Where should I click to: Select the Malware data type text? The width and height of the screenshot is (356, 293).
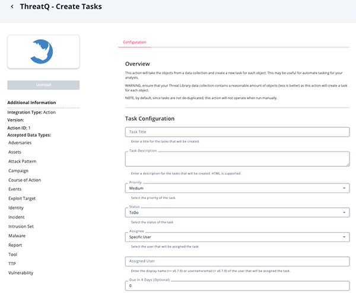[17, 236]
